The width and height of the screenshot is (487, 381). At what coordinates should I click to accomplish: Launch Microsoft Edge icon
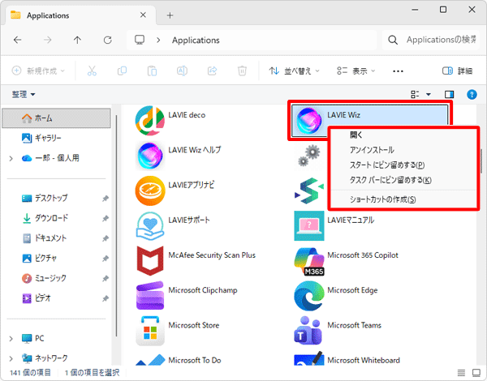[309, 296]
